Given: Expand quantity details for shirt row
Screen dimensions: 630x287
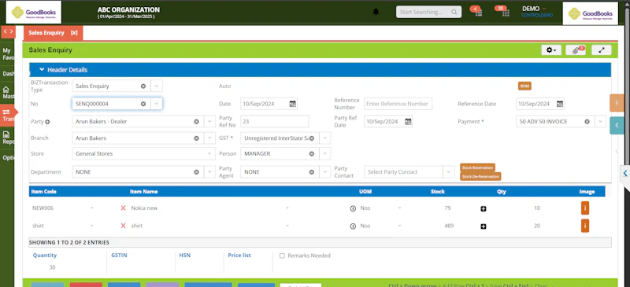Looking at the screenshot, I should tap(484, 226).
